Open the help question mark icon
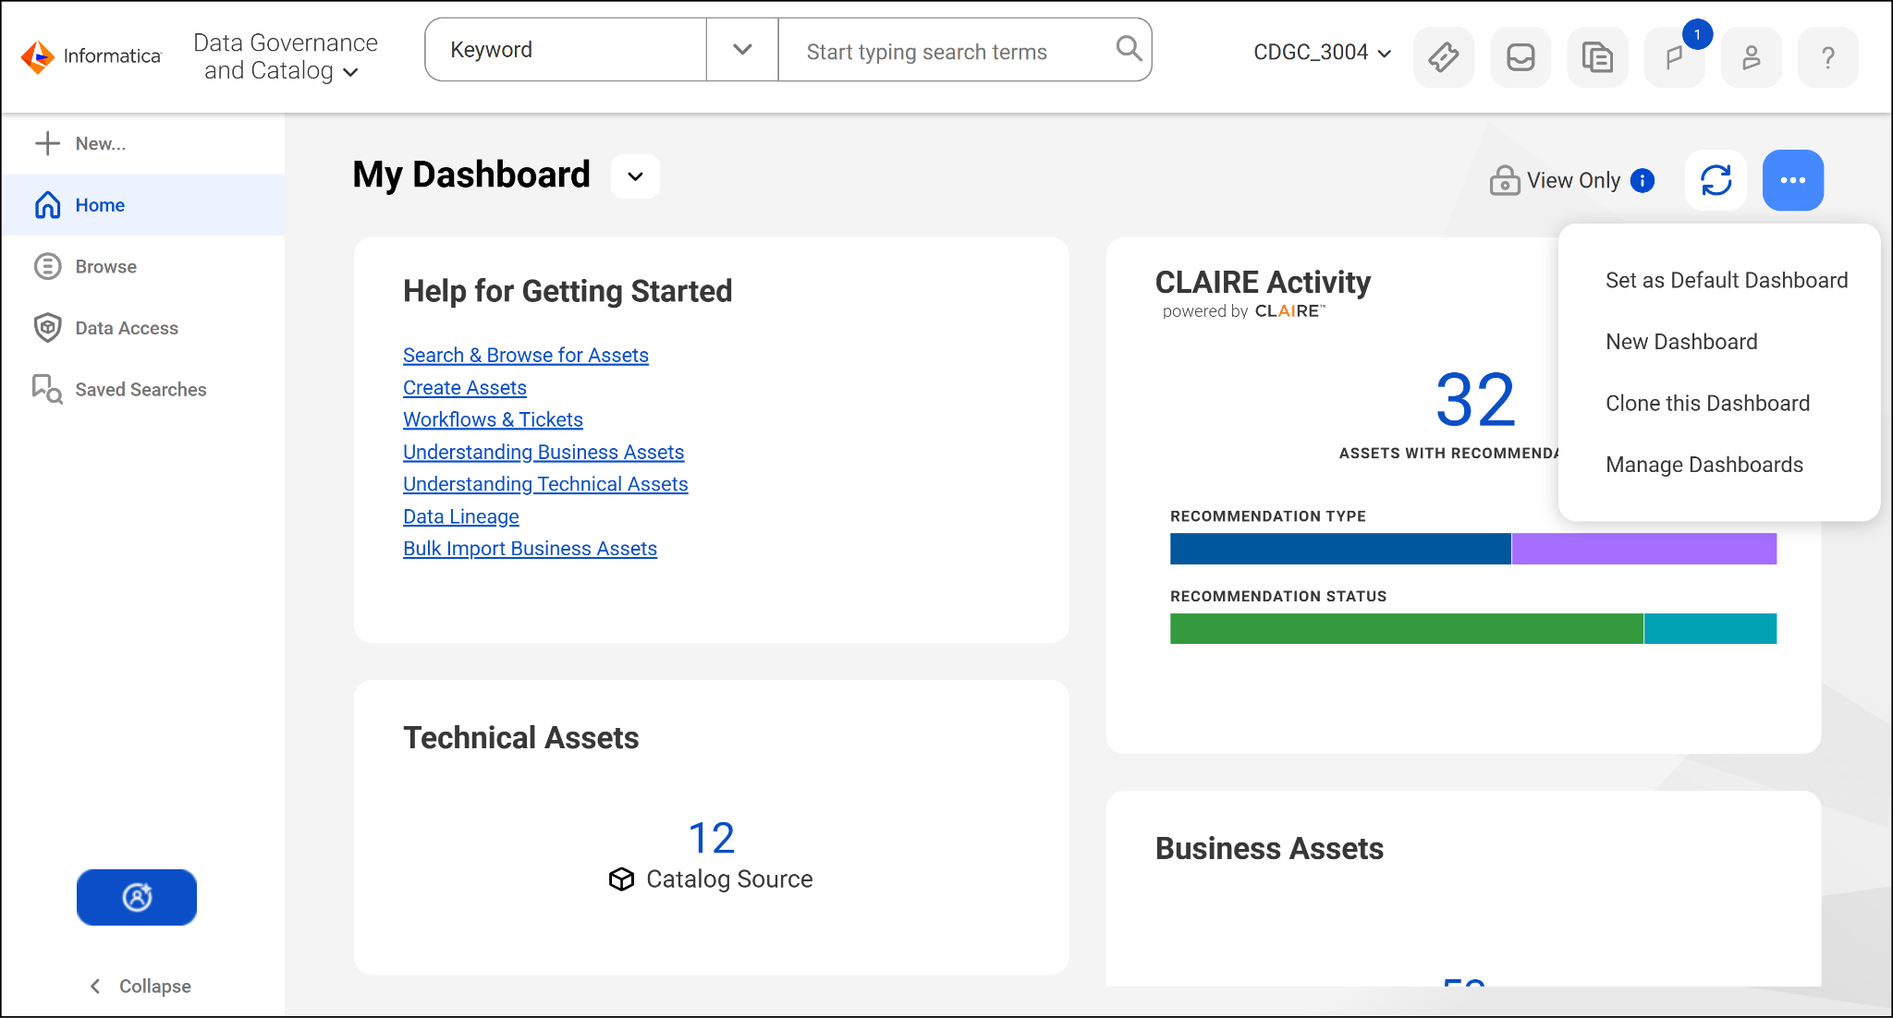1893x1018 pixels. [1828, 57]
